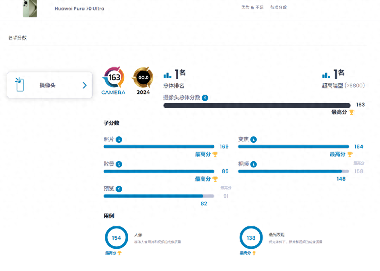Click the 预览 score value 82
Image resolution: width=380 pixels, height=271 pixels.
coord(204,204)
